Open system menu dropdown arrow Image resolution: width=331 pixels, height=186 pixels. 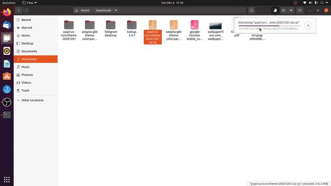(327, 3)
